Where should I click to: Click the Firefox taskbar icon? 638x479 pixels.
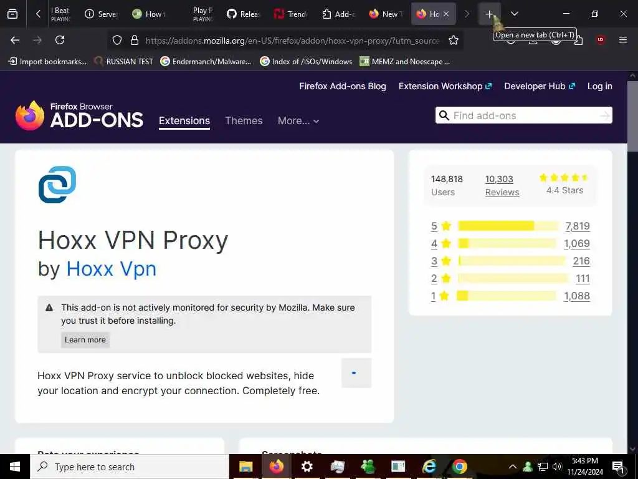pos(276,467)
